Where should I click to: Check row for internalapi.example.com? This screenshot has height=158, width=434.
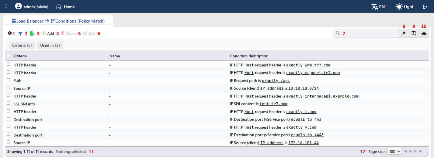(8, 96)
